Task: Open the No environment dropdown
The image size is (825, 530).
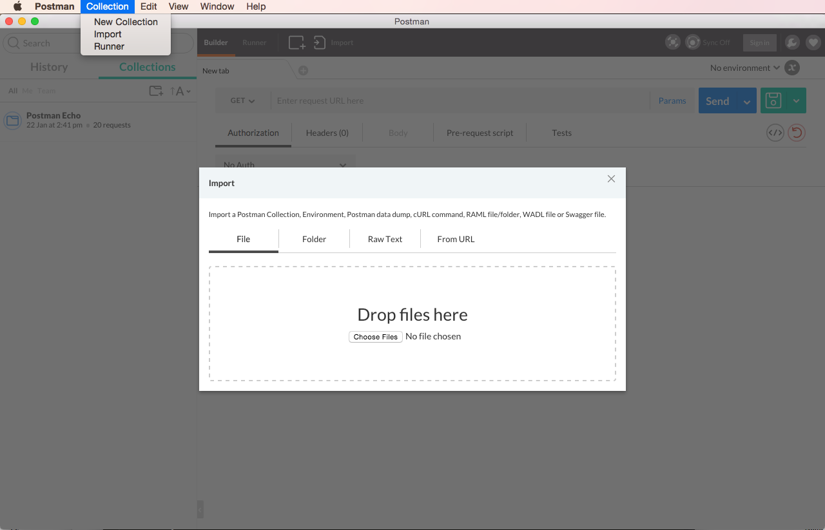Action: tap(745, 68)
